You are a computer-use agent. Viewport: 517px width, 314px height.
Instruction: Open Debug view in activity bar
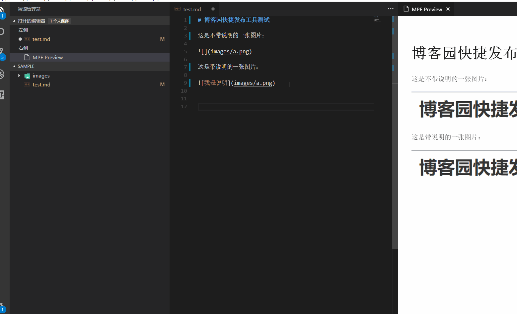point(2,74)
